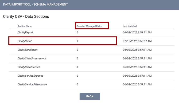
Task: Open the ClarityClient section
Action: [25, 41]
